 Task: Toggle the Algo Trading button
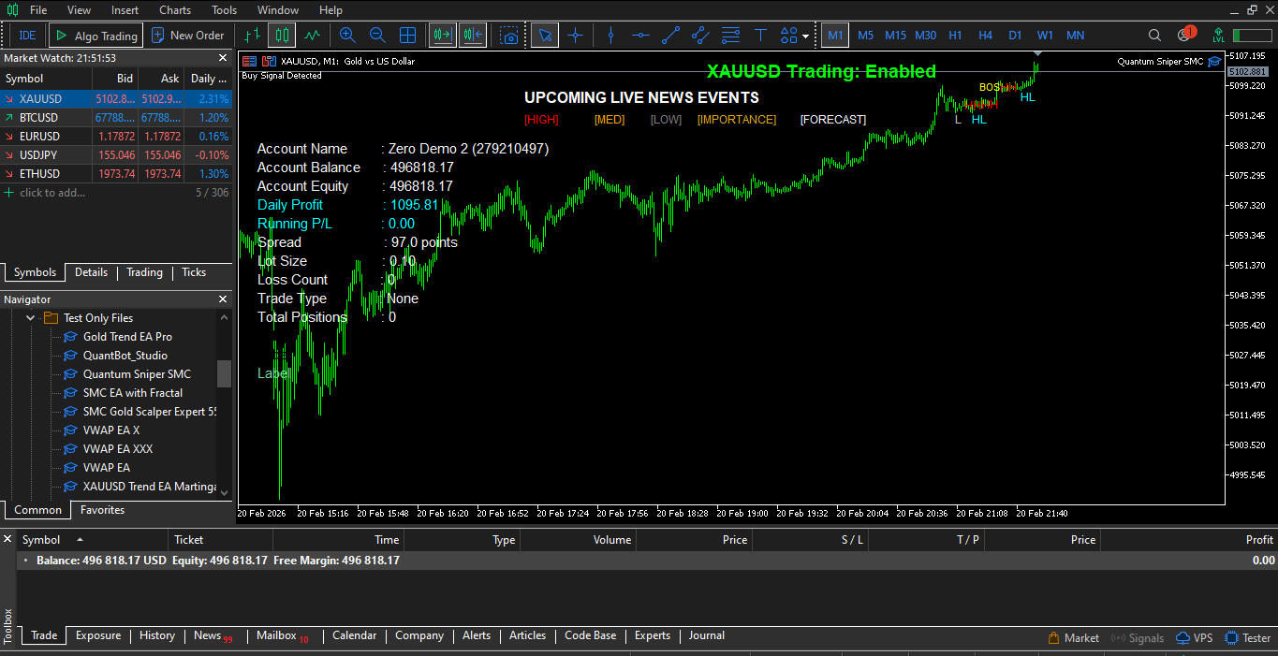(x=95, y=36)
